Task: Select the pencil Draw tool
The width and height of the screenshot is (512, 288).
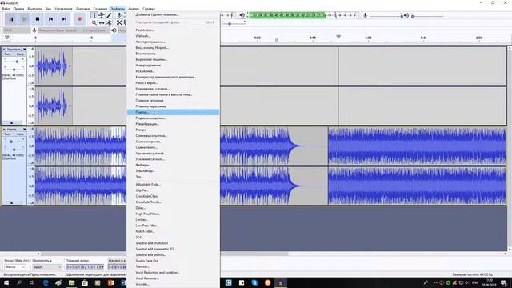Action: coord(109,15)
